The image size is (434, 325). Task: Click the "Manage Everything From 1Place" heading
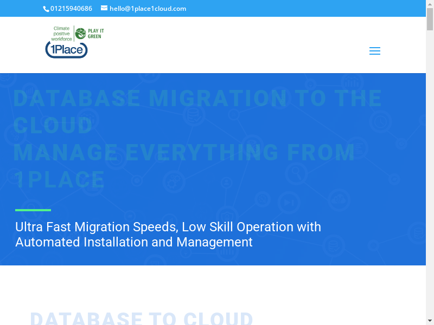click(183, 165)
